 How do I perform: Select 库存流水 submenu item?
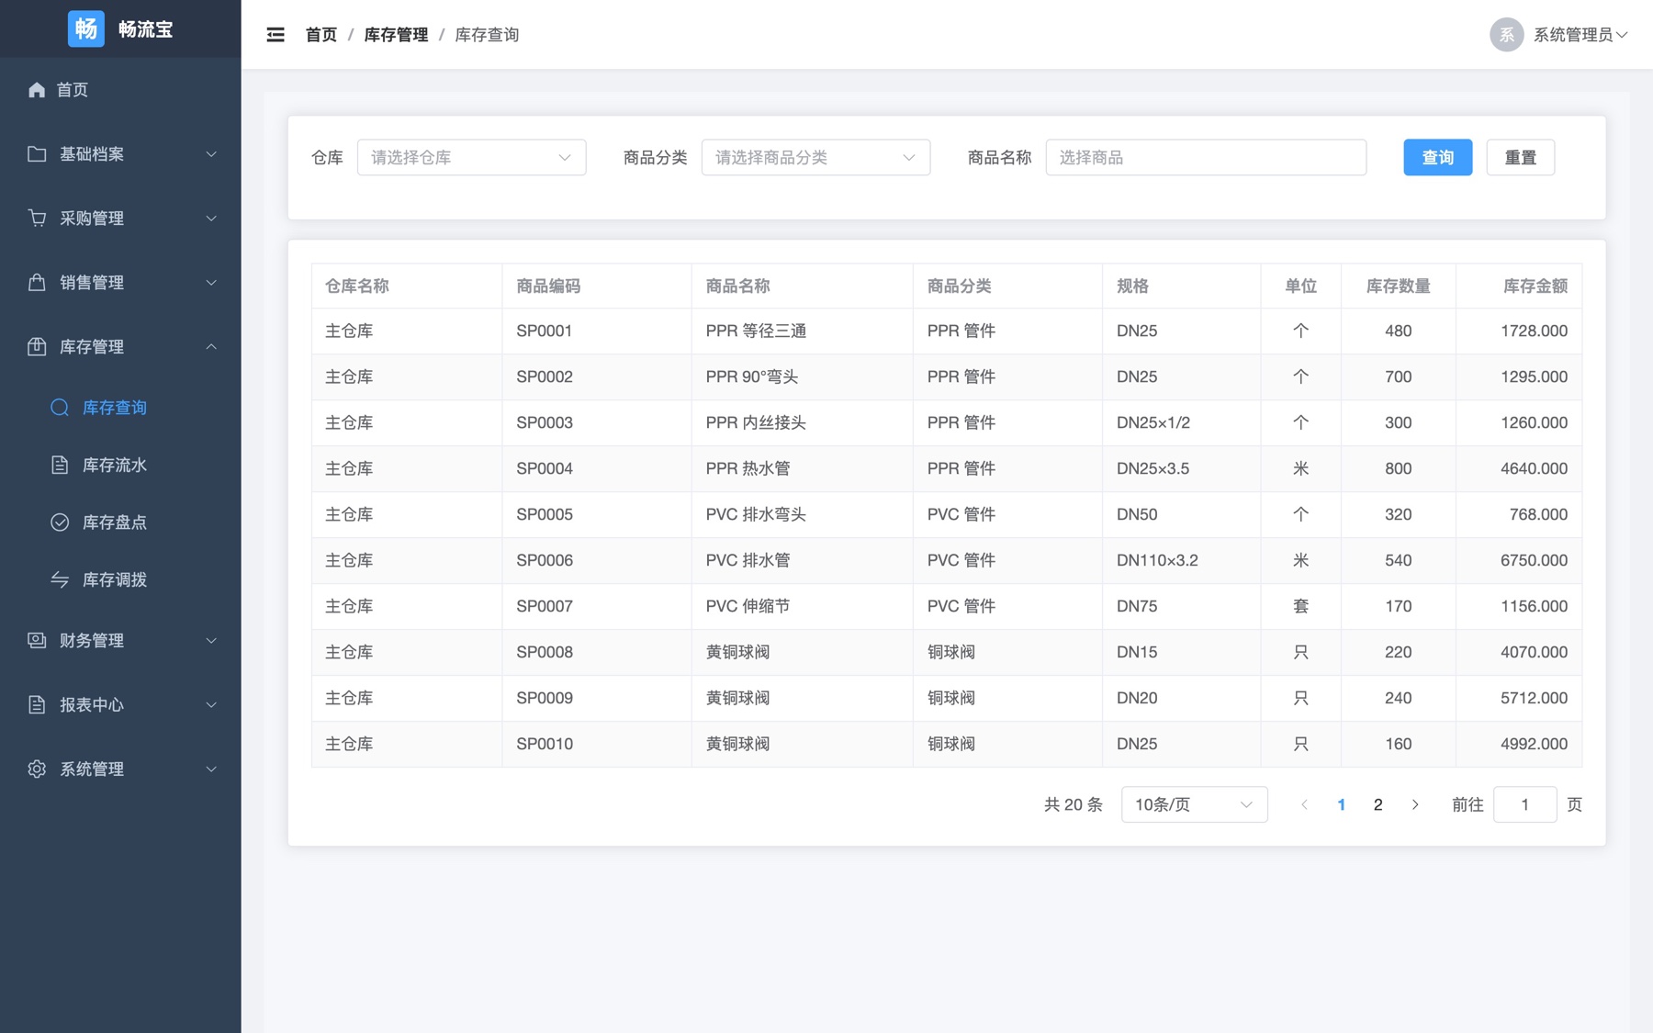click(120, 466)
